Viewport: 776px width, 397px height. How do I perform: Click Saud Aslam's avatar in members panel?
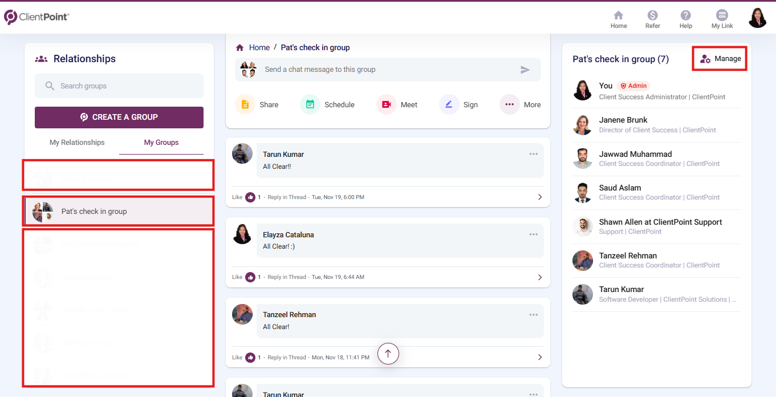coord(583,193)
